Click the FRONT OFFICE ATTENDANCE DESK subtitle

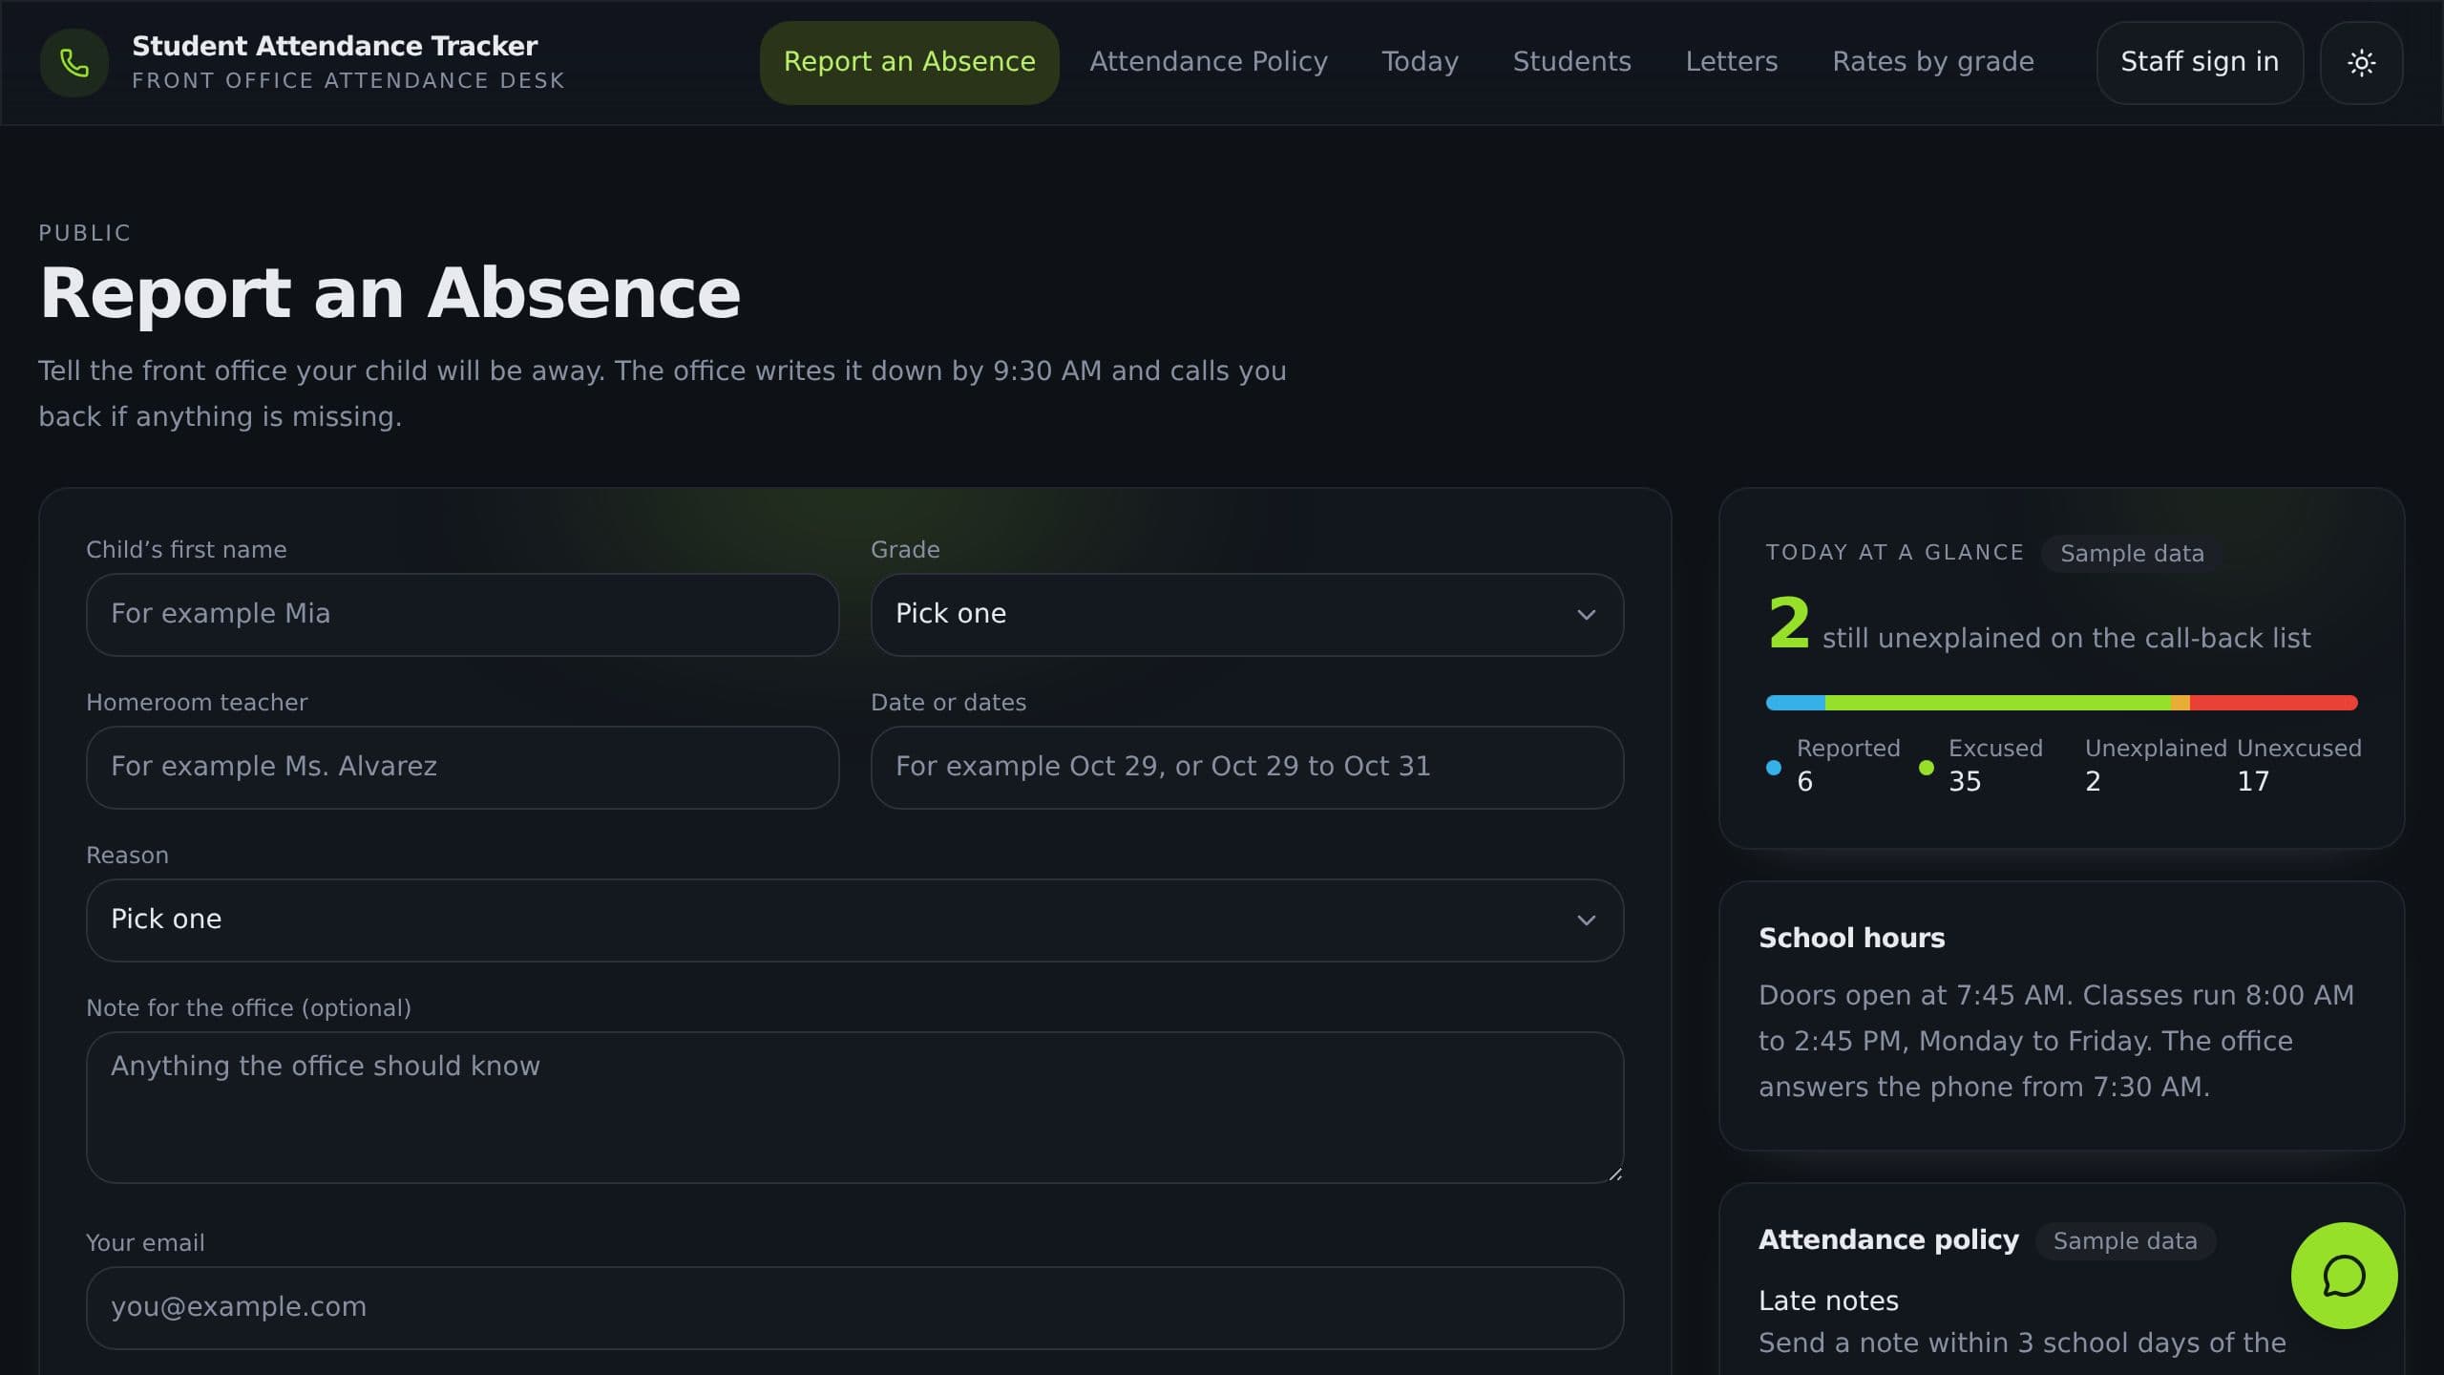point(348,81)
